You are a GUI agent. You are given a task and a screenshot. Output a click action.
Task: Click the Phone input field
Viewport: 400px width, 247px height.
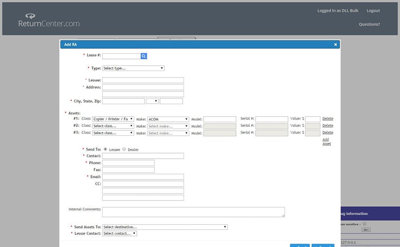(128, 163)
